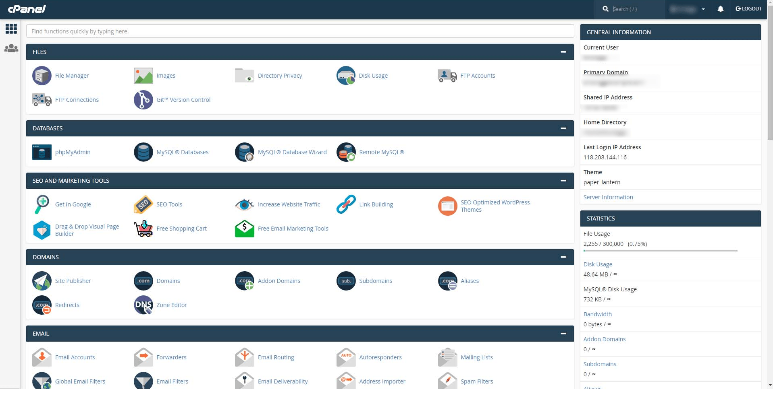This screenshot has width=773, height=404.
Task: Click the SEO Optimized WordPress Themes icon
Action: coord(447,206)
